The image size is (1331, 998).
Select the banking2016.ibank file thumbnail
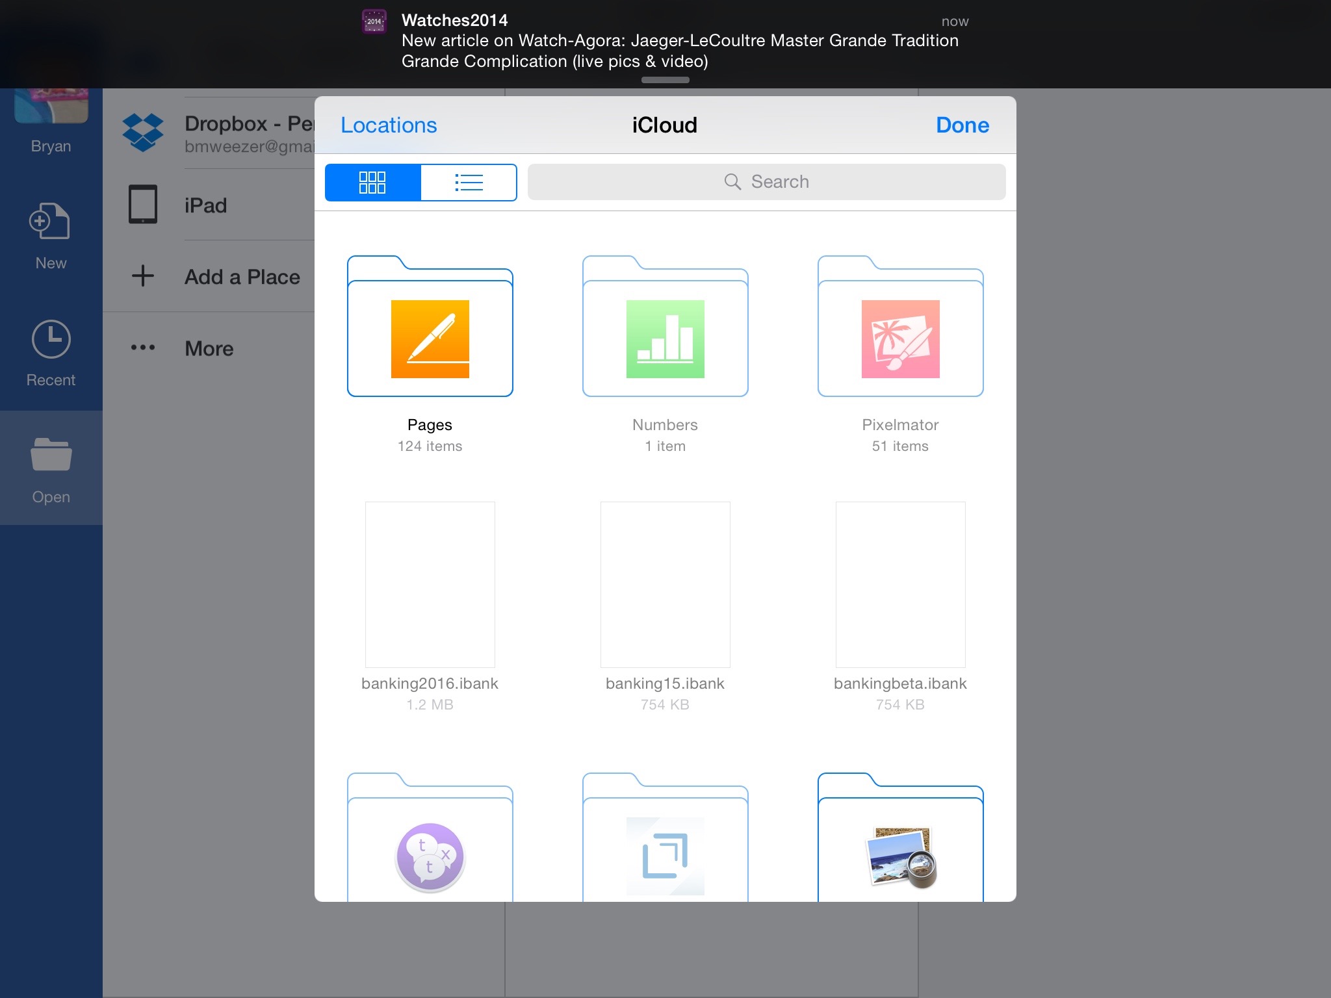click(430, 584)
